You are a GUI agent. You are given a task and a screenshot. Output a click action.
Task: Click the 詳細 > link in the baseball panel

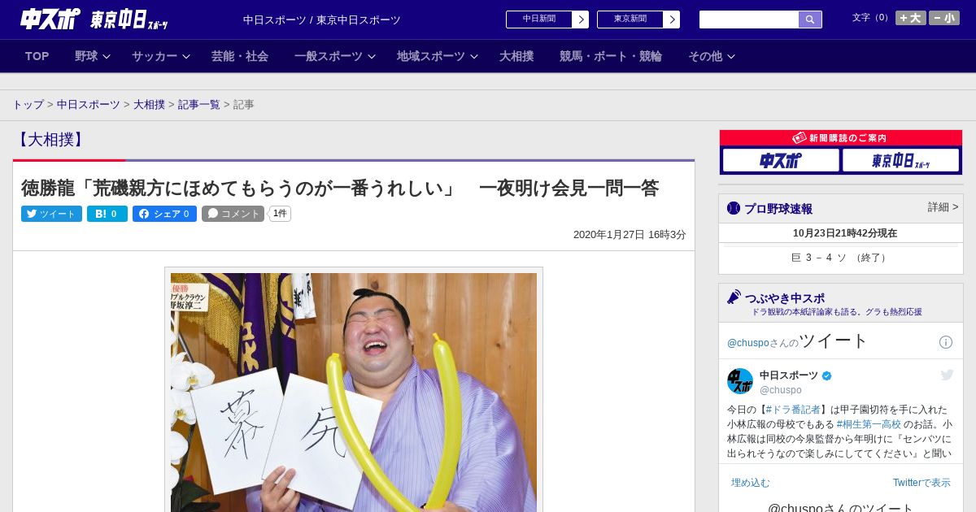click(943, 207)
